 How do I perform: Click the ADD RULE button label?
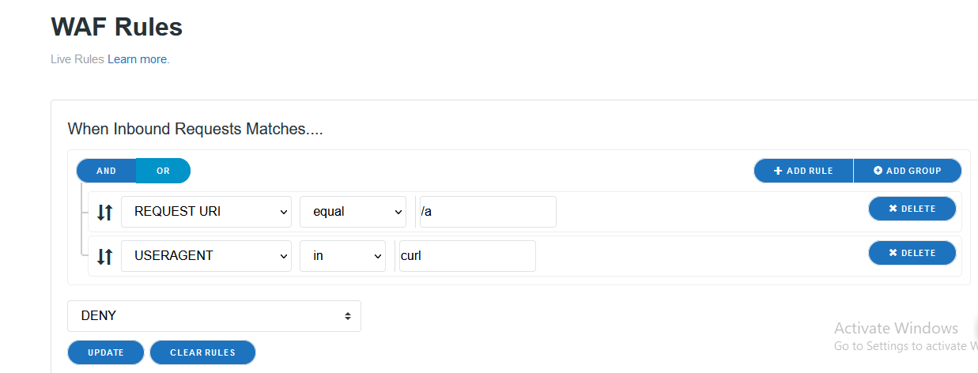[810, 171]
